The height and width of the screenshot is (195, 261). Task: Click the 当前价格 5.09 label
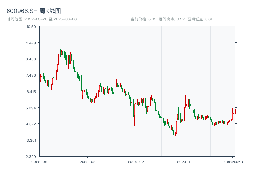[143, 19]
